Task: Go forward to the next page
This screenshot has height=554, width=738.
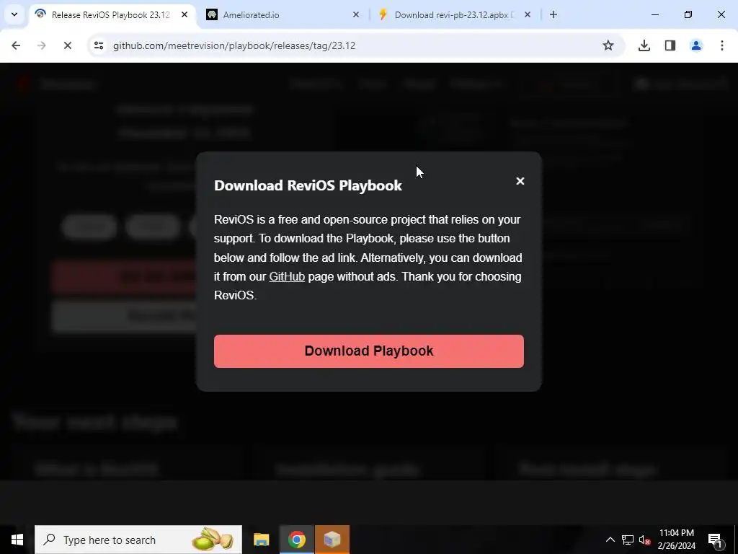Action: click(x=41, y=45)
